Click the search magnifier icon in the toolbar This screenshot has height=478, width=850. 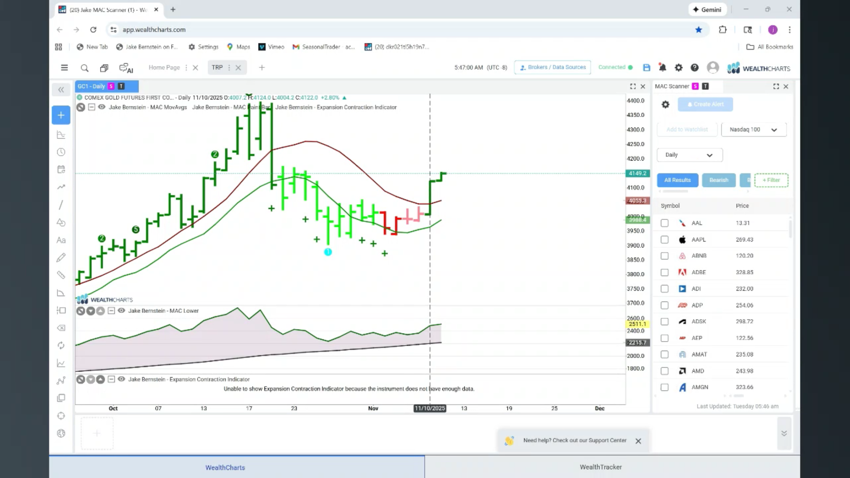[85, 68]
